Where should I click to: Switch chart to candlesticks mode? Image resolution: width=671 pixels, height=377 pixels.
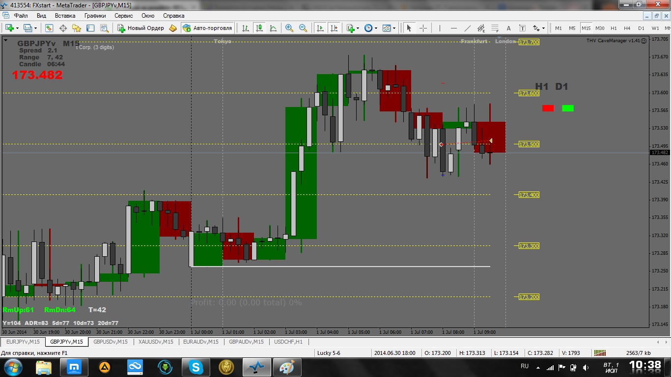pos(259,28)
